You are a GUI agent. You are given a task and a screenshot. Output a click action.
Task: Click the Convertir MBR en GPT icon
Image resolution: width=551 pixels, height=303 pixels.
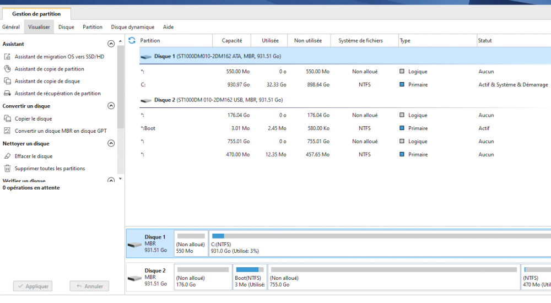[8, 131]
